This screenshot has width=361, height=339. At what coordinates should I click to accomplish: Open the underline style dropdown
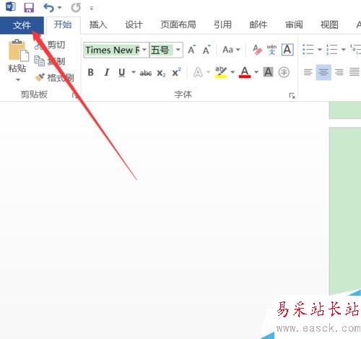click(x=134, y=72)
